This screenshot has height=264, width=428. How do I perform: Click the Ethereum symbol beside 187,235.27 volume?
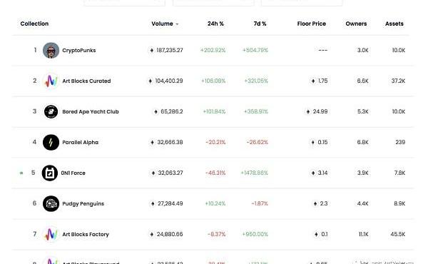[x=152, y=50]
